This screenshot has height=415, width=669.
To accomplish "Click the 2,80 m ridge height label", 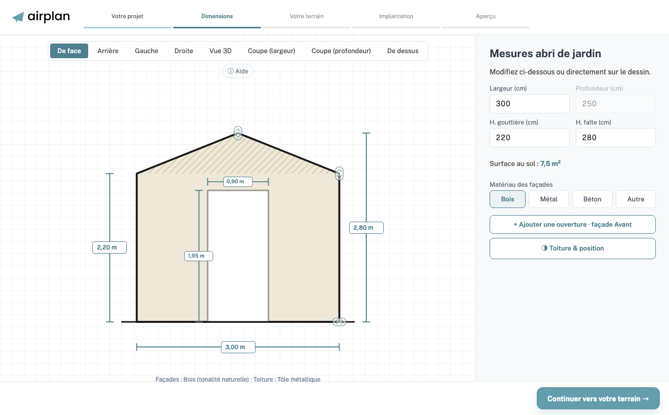I will point(366,228).
